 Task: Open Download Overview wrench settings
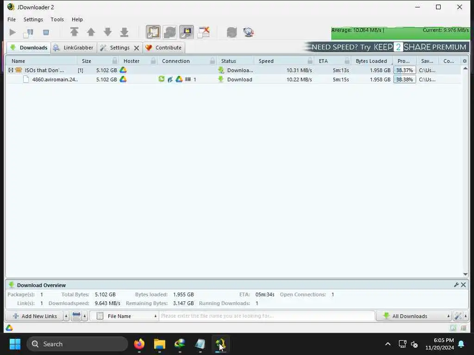456,285
